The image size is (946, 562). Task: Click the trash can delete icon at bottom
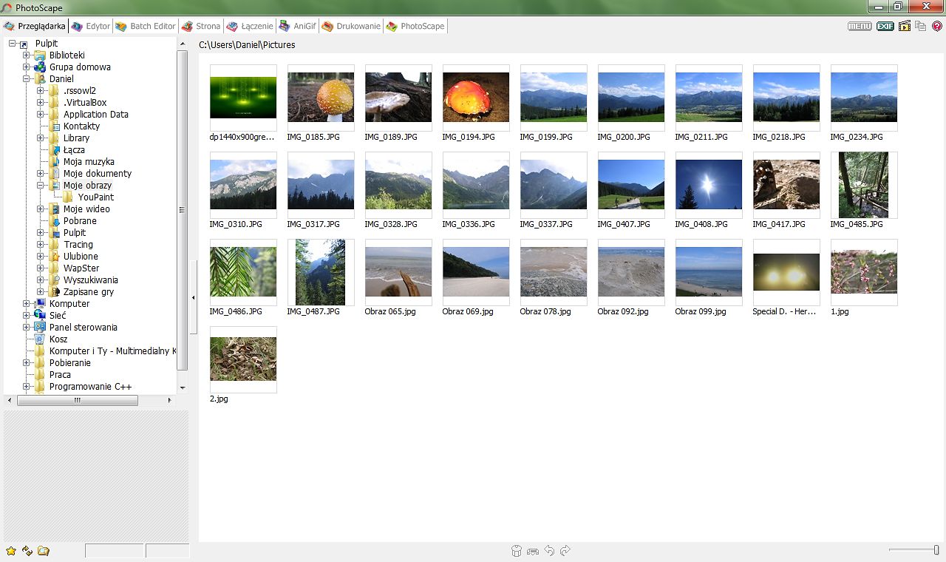(517, 551)
